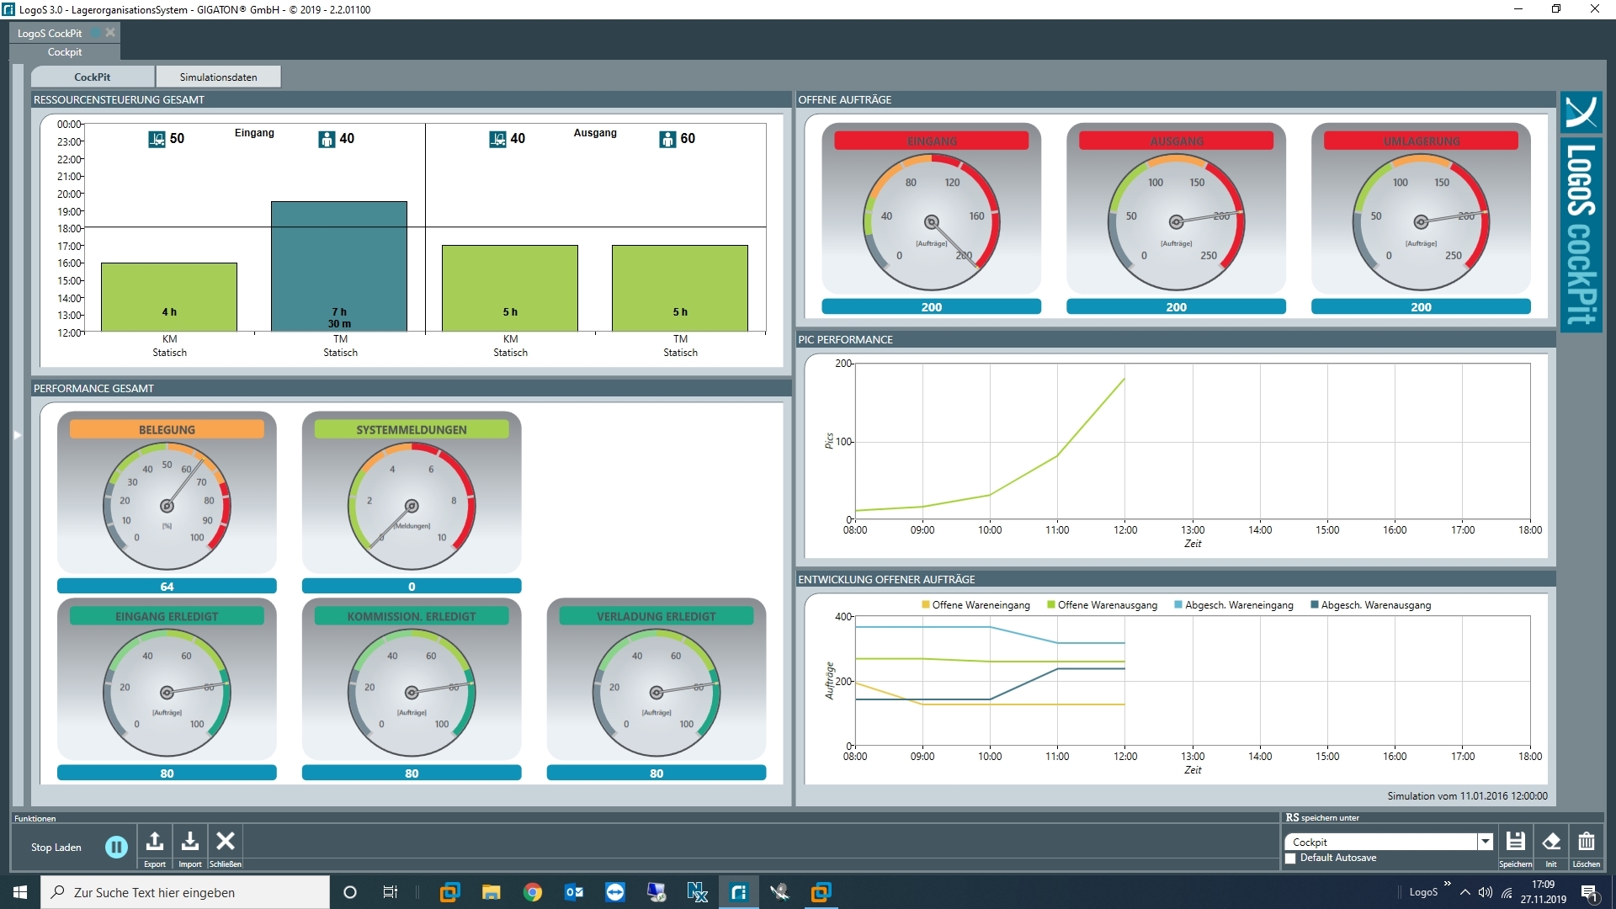Open the Cockpit layout dropdown arrow
Screen dimensions: 1616x909
(1486, 842)
